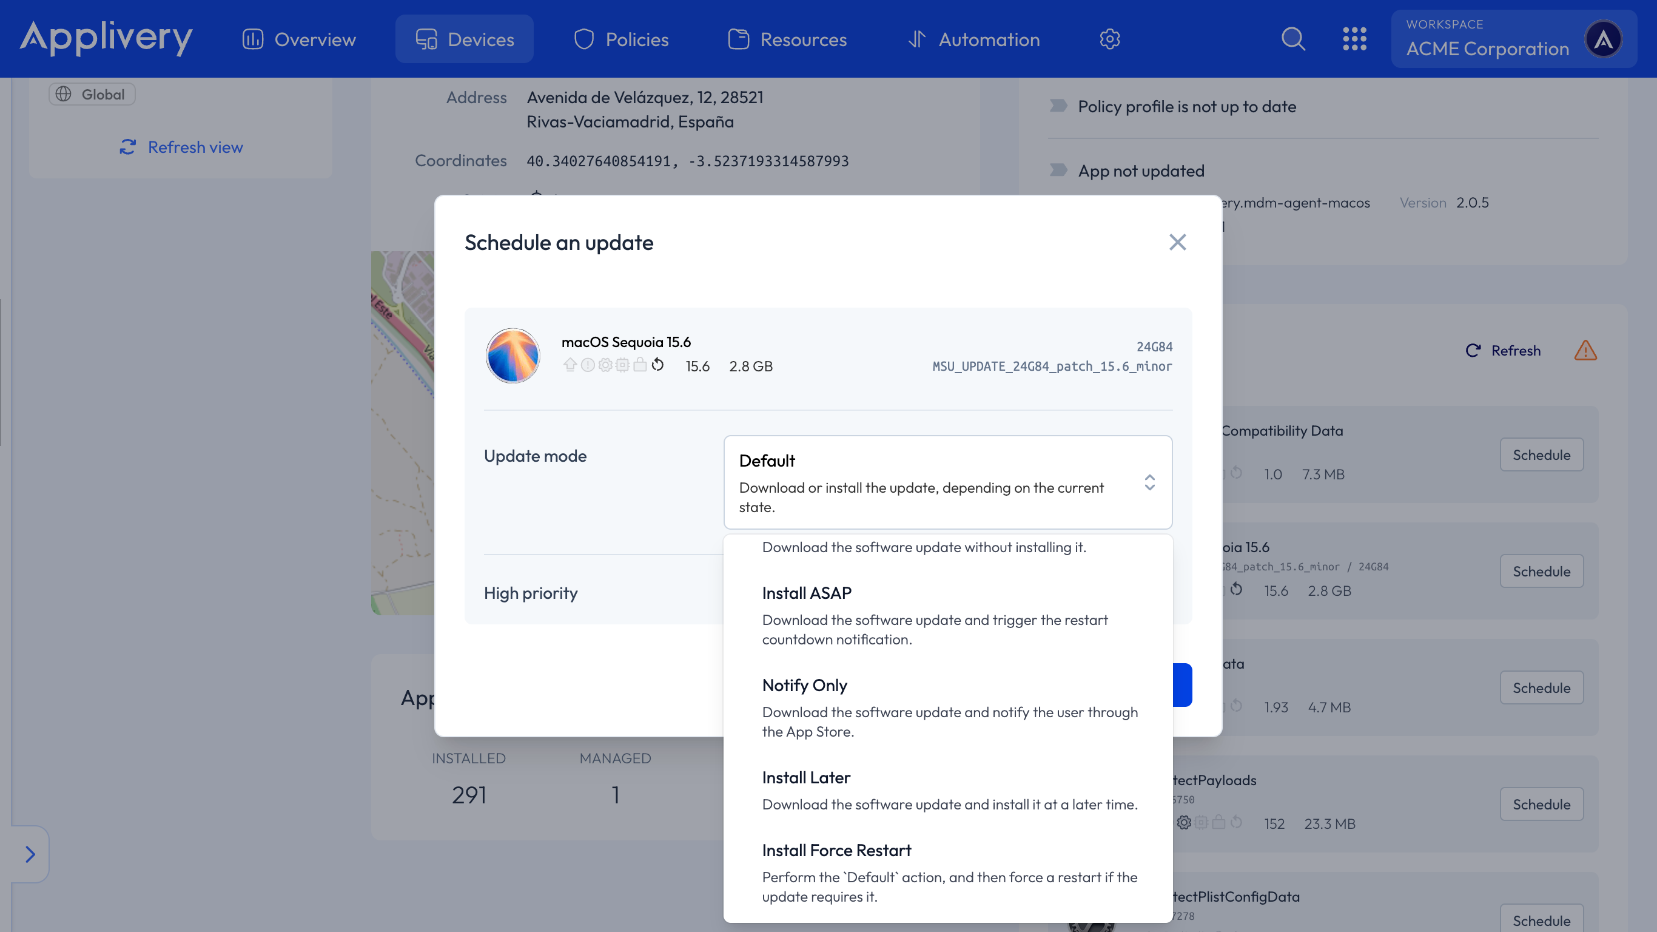Click the High priority label
This screenshot has height=932, width=1657.
531,593
